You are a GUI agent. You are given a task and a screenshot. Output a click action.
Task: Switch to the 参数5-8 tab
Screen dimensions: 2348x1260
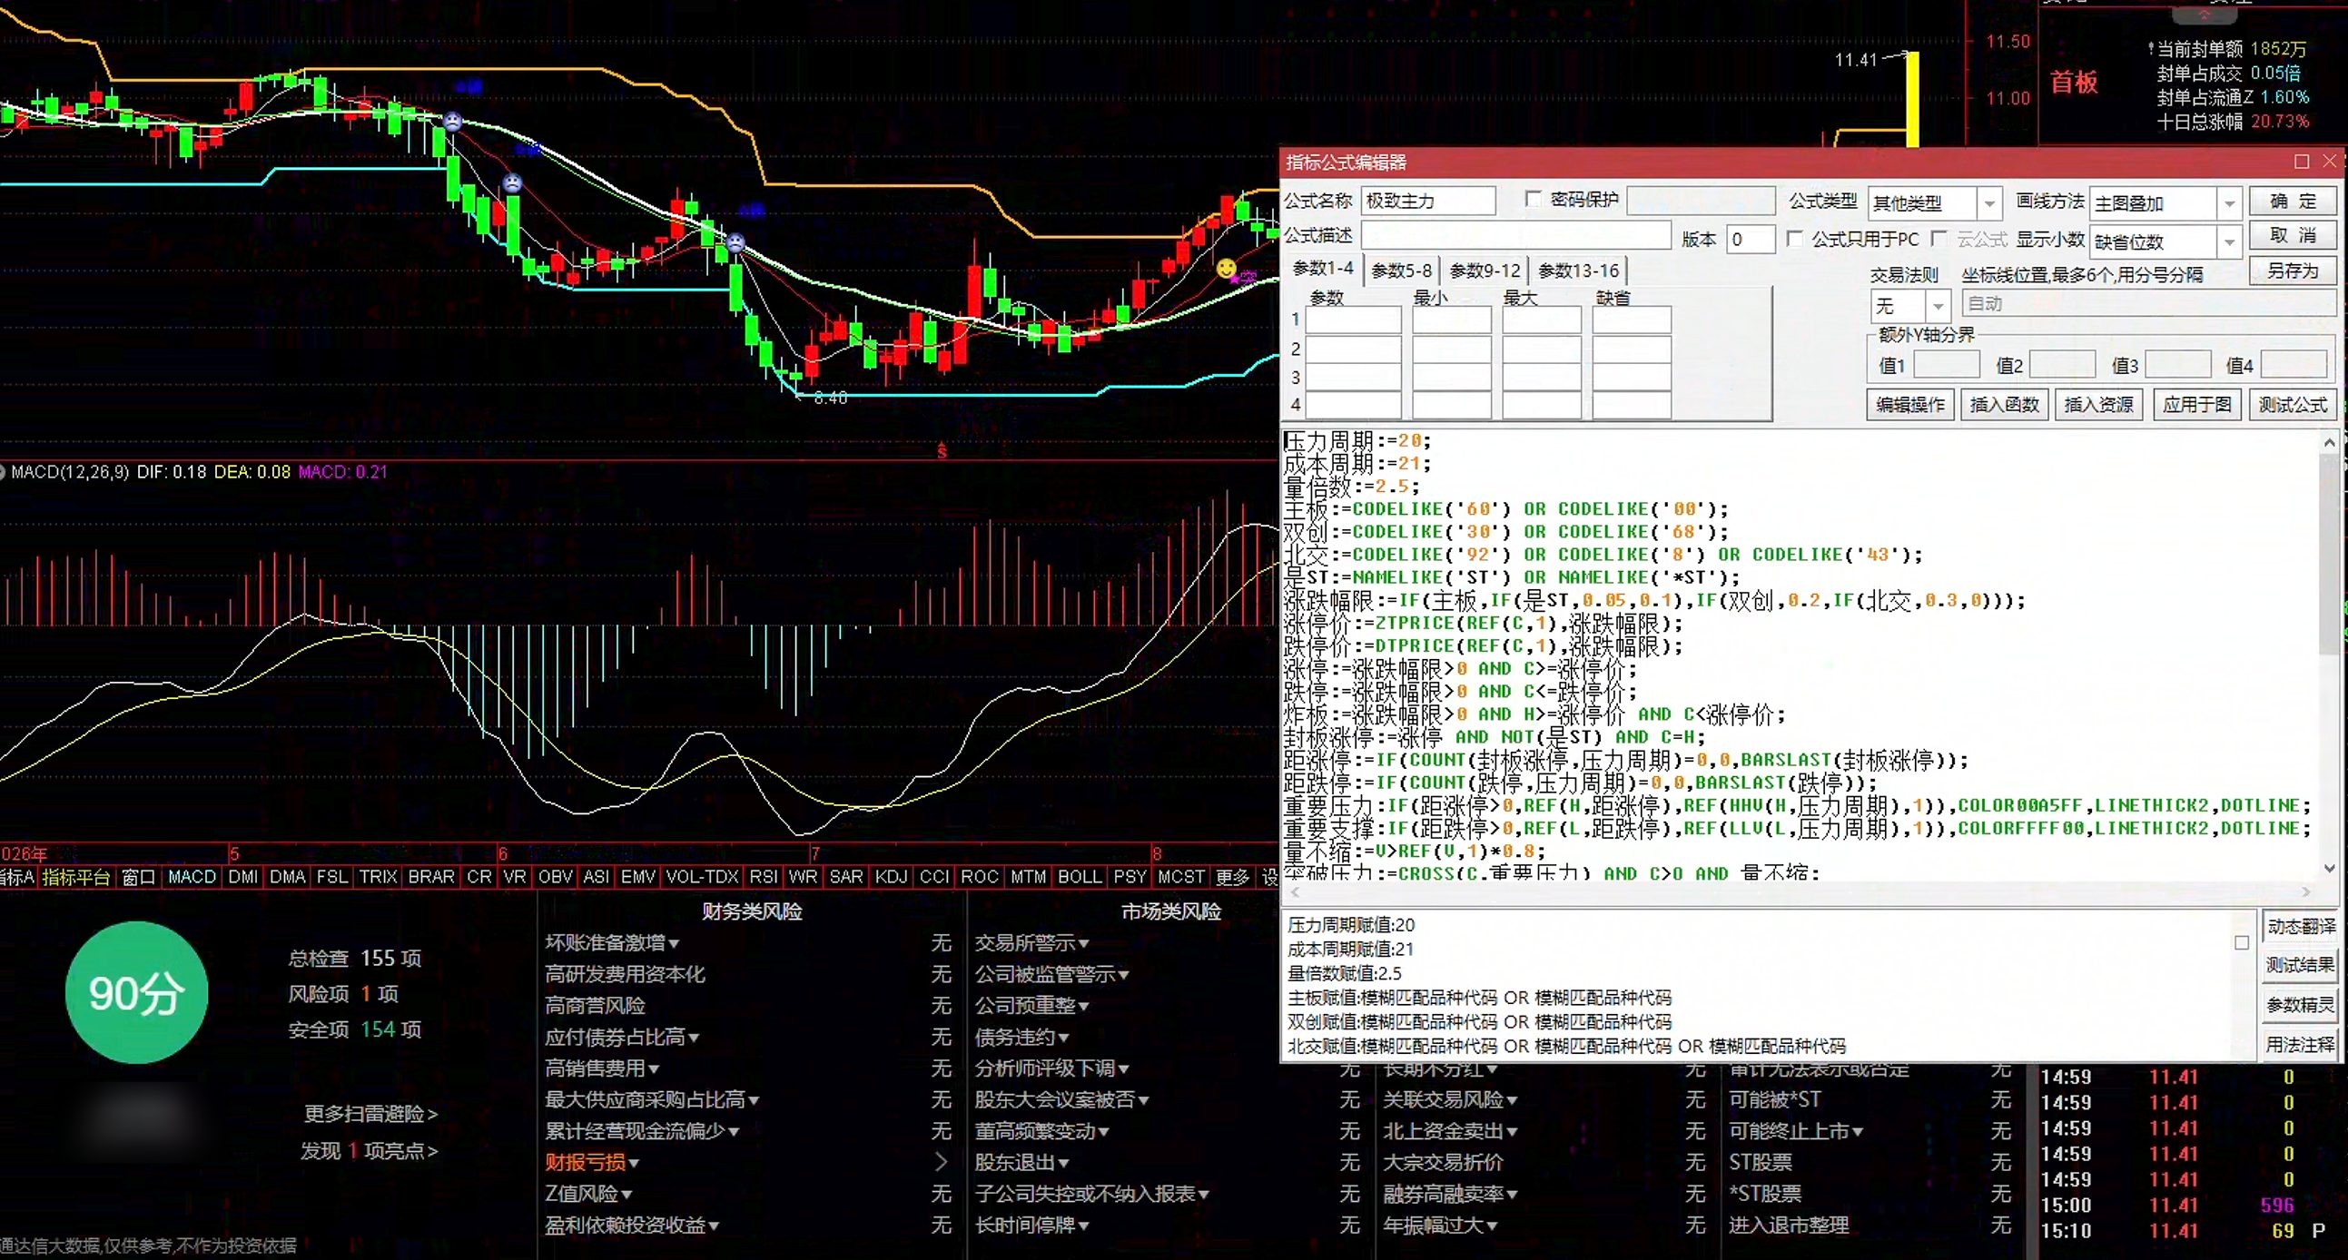click(x=1401, y=271)
